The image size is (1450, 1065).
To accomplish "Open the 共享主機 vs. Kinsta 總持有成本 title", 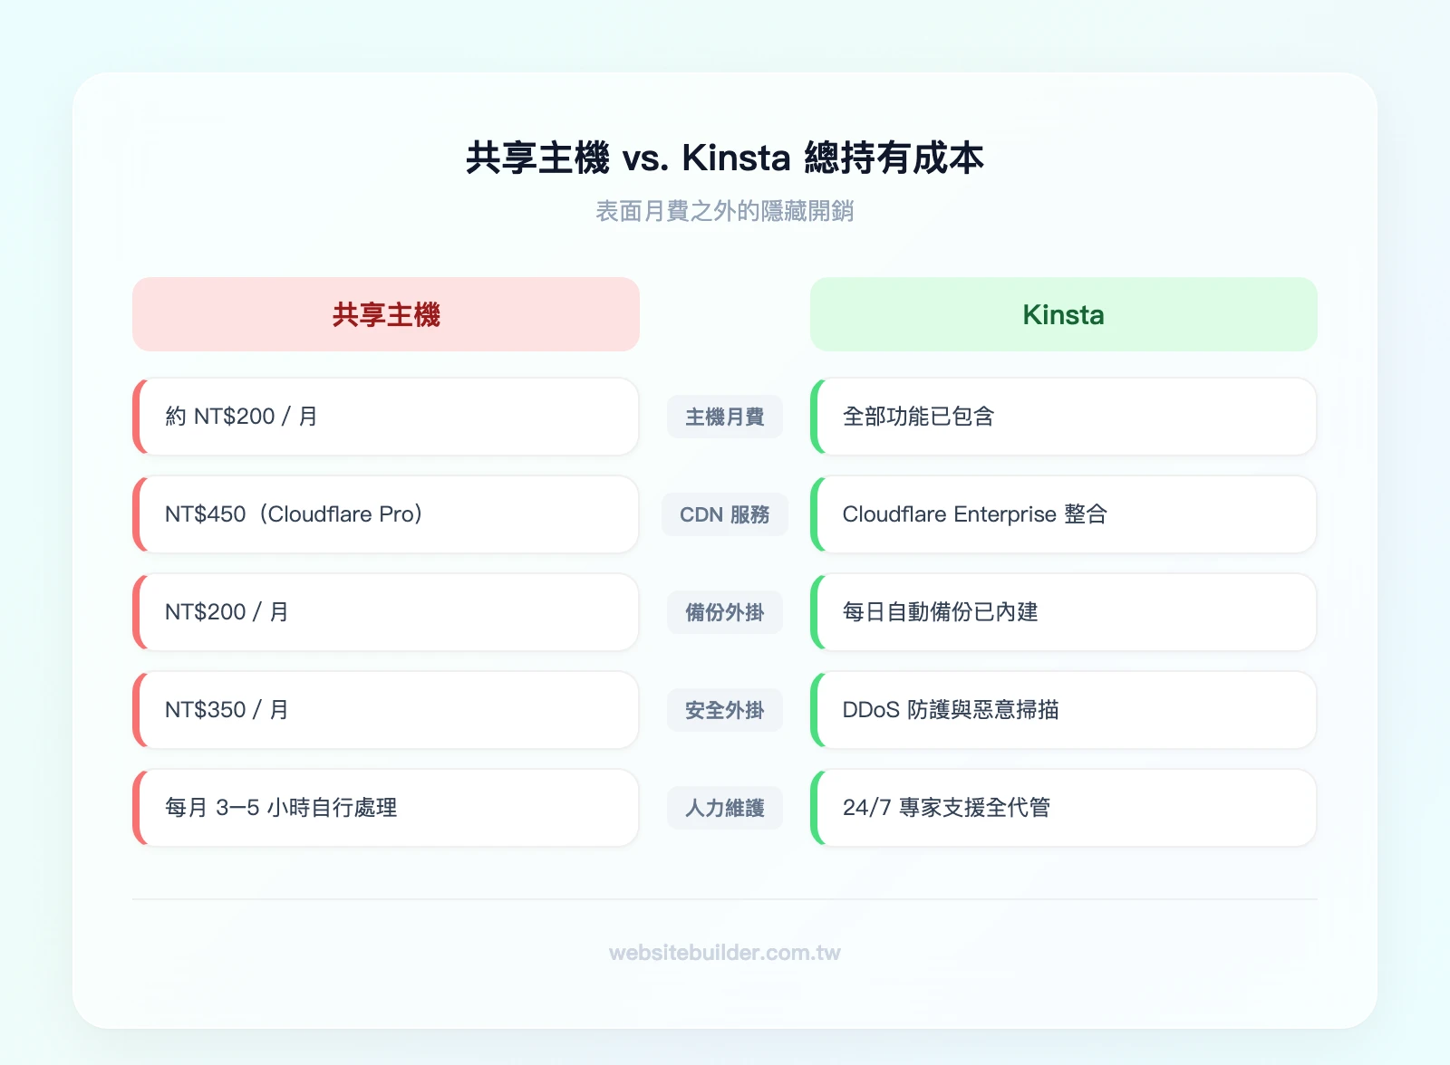I will pyautogui.click(x=725, y=158).
